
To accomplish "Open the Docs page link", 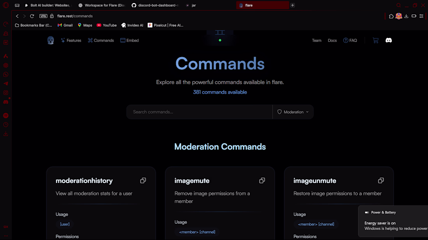I will pos(332,40).
